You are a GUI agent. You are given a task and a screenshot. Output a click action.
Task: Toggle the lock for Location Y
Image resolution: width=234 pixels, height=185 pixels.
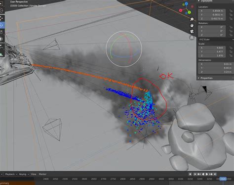(x=231, y=15)
